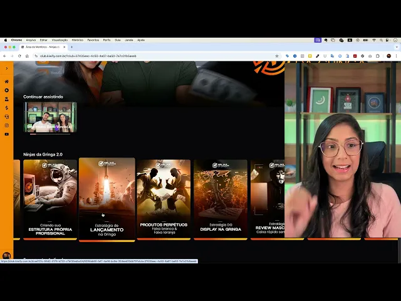Image resolution: width=401 pixels, height=301 pixels.
Task: Resume the 'Seja muito Bem-Vindo(a)' video thumbnail
Action: point(50,117)
